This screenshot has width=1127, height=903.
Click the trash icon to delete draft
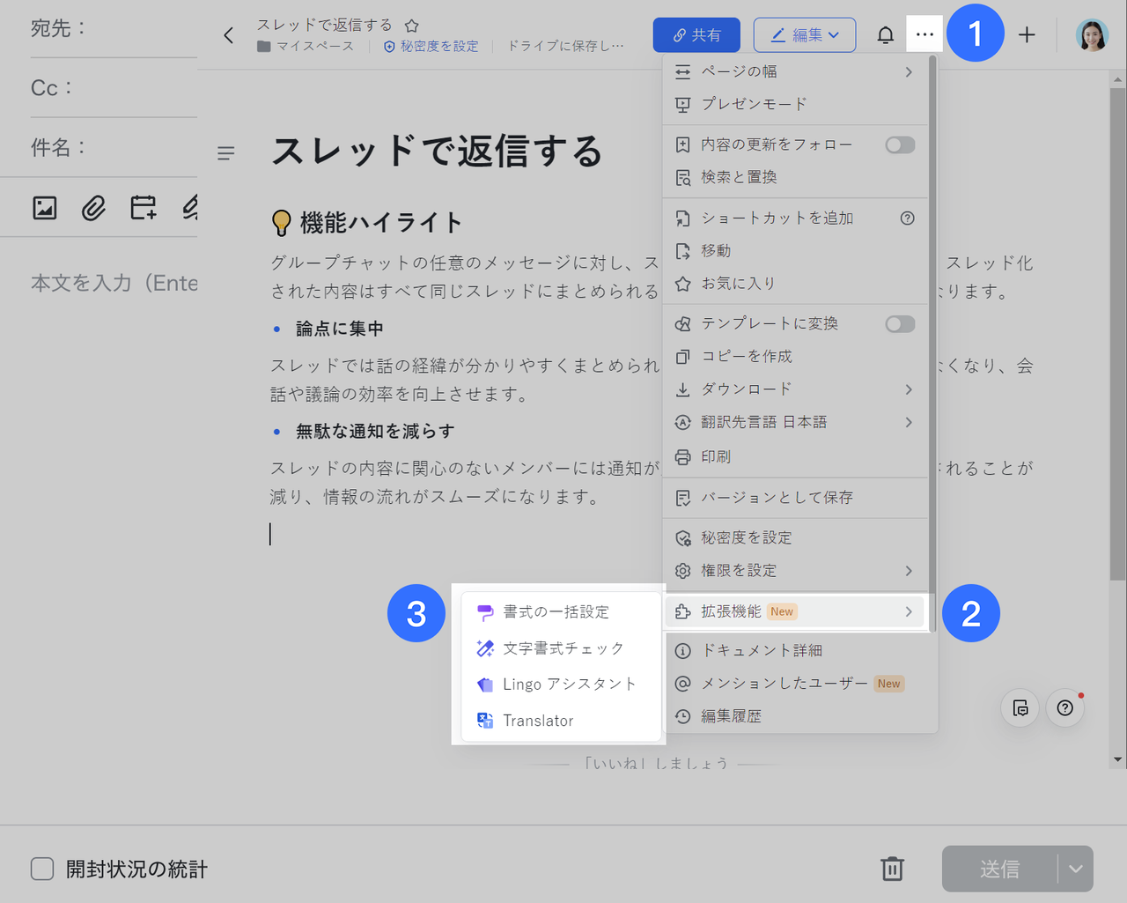coord(892,869)
